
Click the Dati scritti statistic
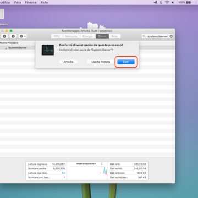[128, 168]
